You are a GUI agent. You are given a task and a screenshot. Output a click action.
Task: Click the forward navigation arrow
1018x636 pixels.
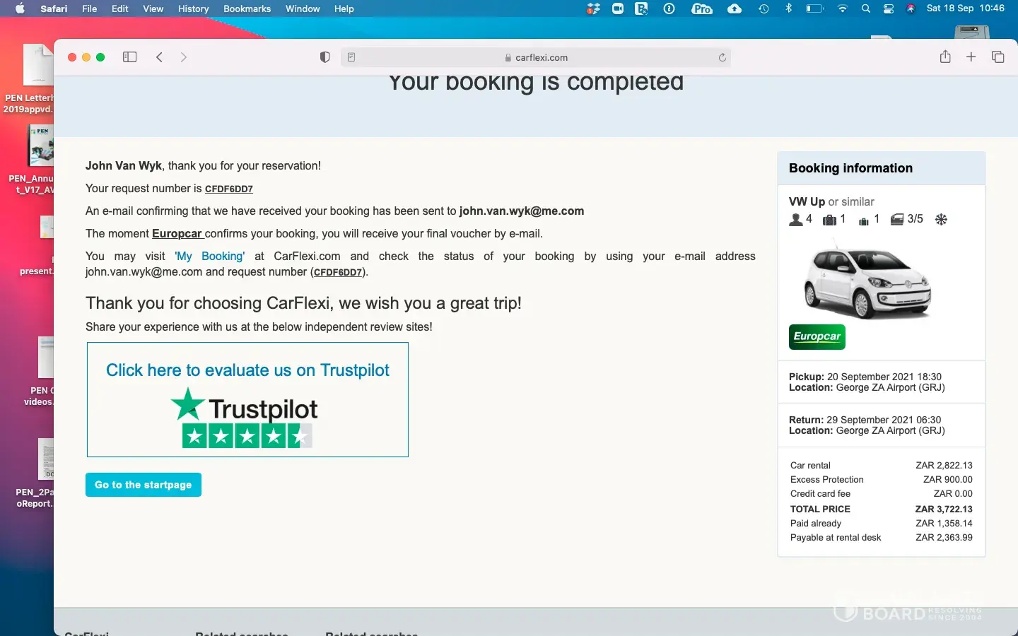coord(184,57)
